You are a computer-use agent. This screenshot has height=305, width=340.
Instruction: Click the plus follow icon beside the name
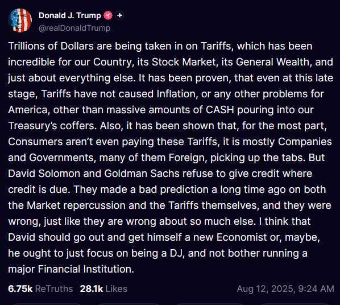tap(119, 15)
